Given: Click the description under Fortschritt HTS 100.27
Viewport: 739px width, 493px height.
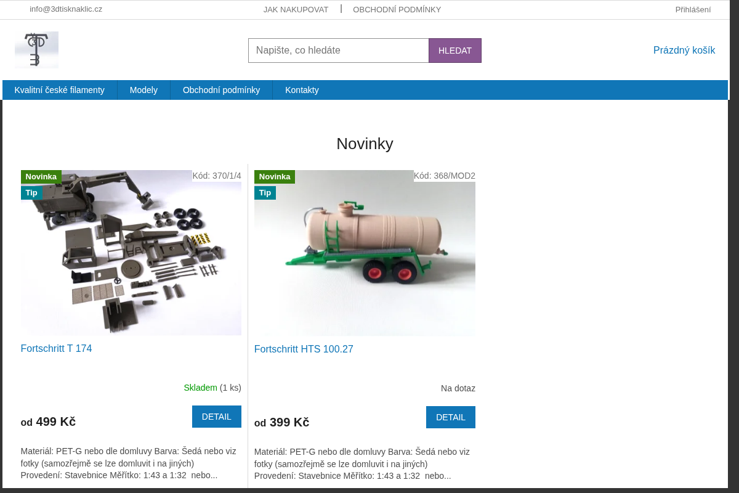Looking at the screenshot, I should click(362, 463).
